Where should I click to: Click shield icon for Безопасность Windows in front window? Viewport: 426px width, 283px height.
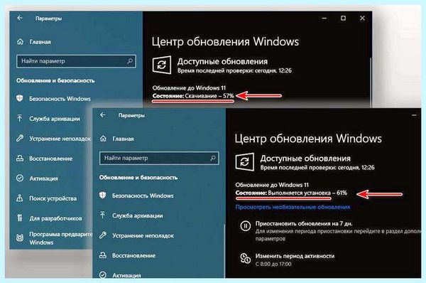coord(102,195)
